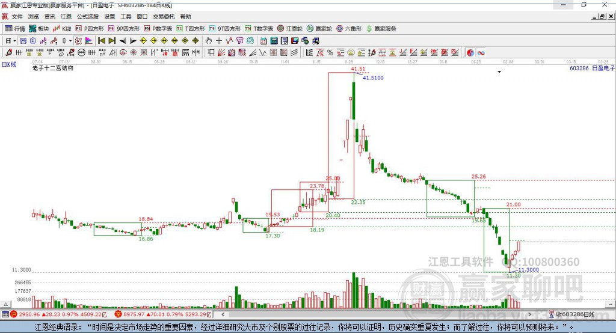Select the hand pan tool

pyautogui.click(x=209, y=41)
